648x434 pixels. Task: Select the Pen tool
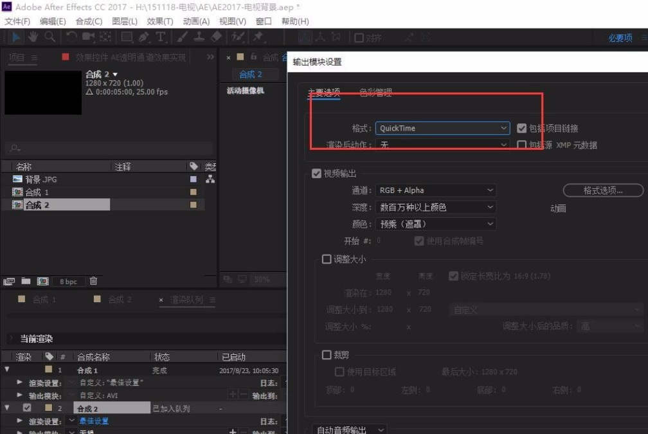click(x=143, y=37)
